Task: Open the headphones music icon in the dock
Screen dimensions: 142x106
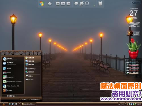Action: pyautogui.click(x=87, y=4)
